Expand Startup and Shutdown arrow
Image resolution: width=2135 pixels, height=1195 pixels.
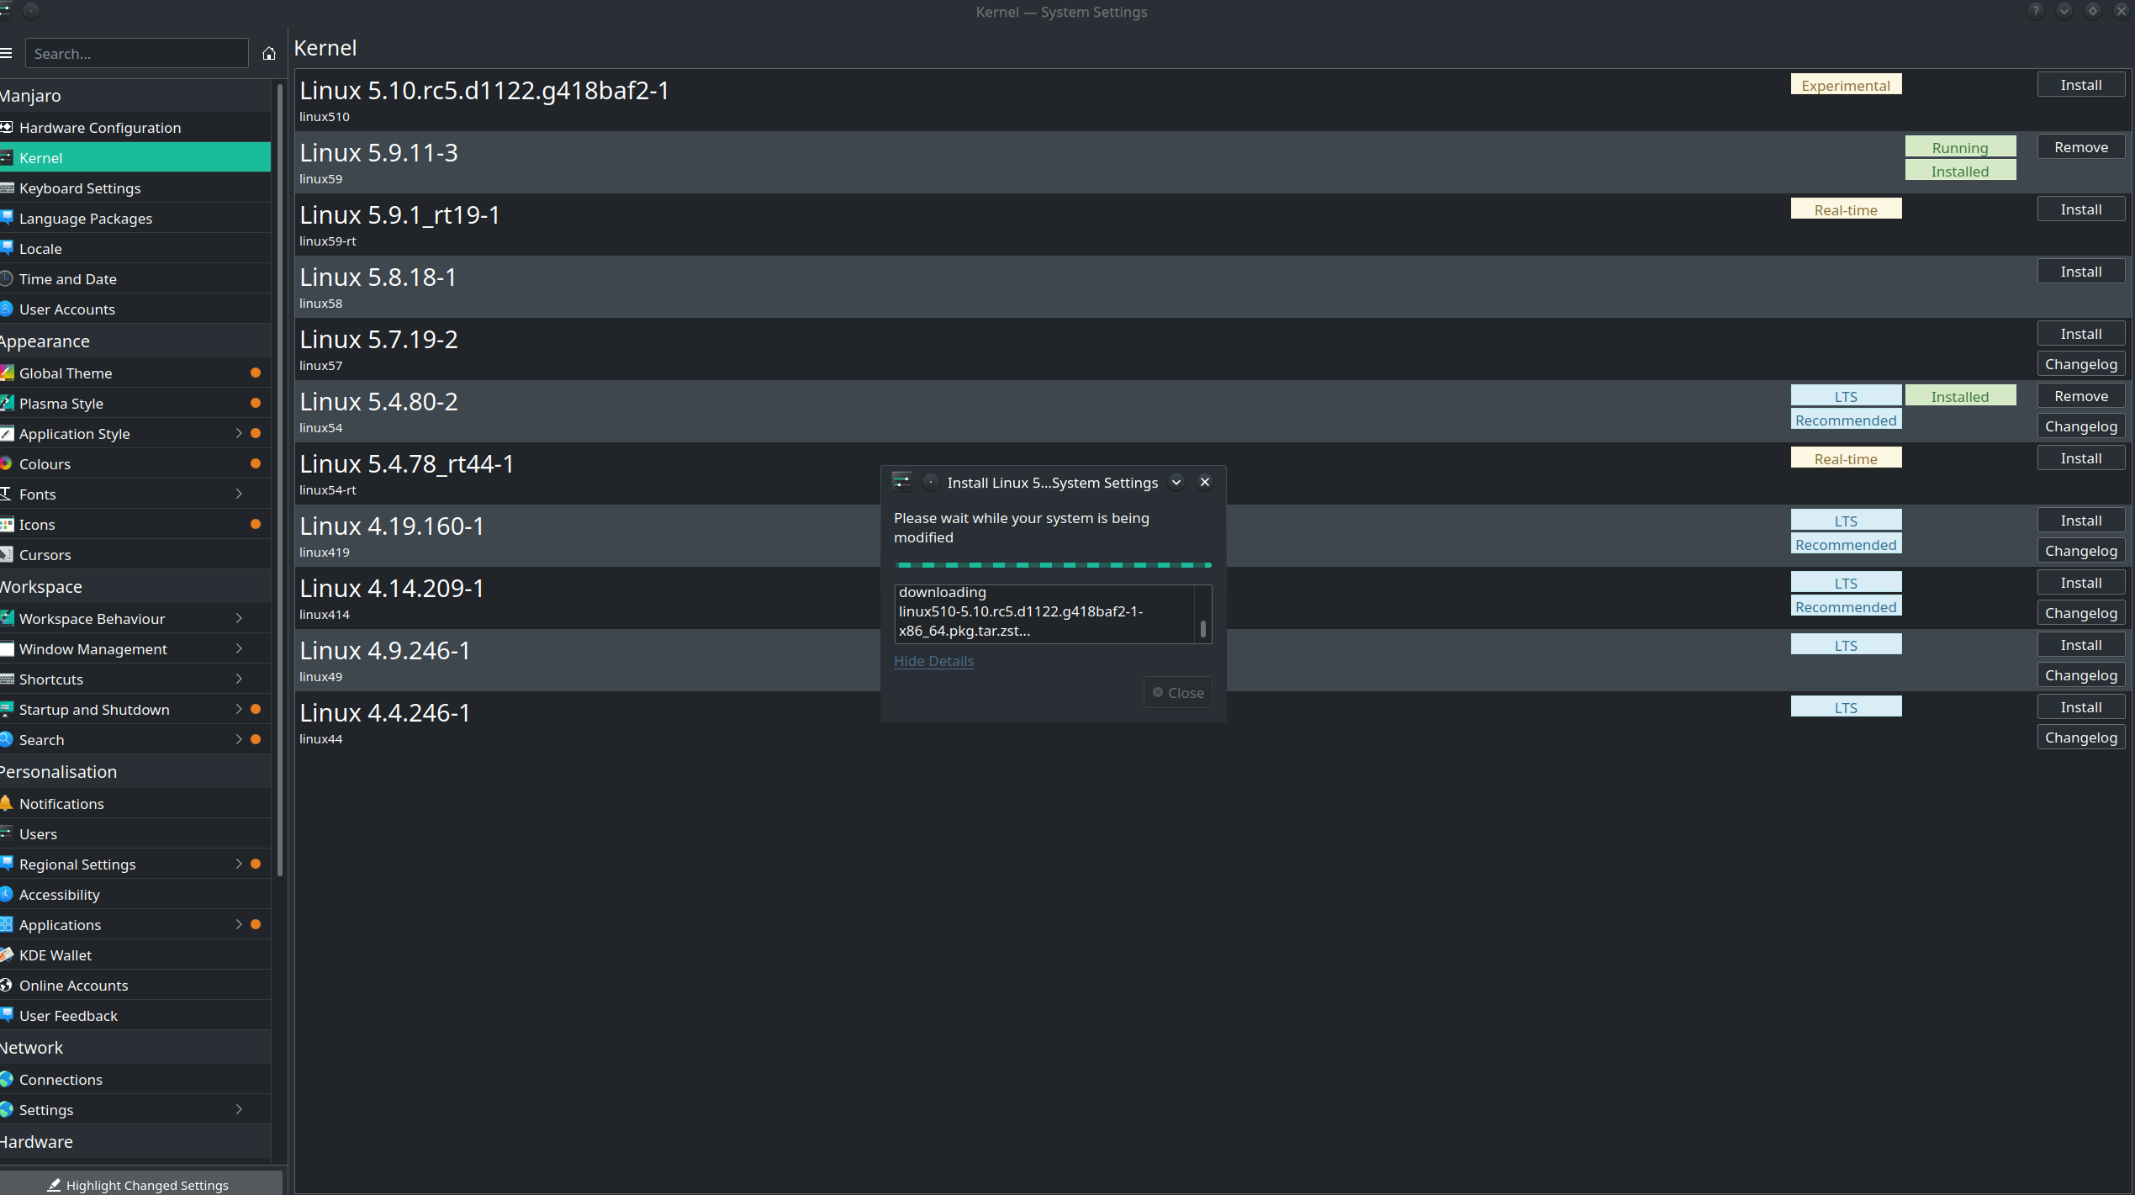[239, 710]
